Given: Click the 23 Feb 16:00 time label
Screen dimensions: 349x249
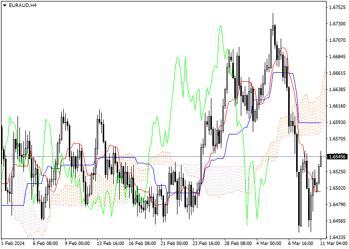Looking at the screenshot, I should (x=206, y=243).
